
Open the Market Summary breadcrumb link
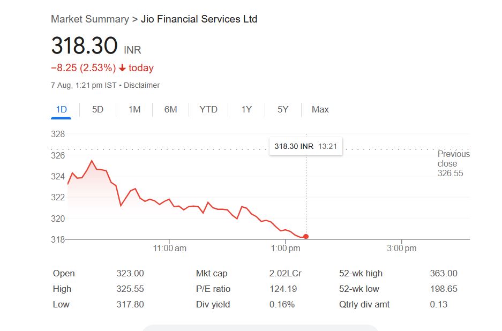coord(90,19)
